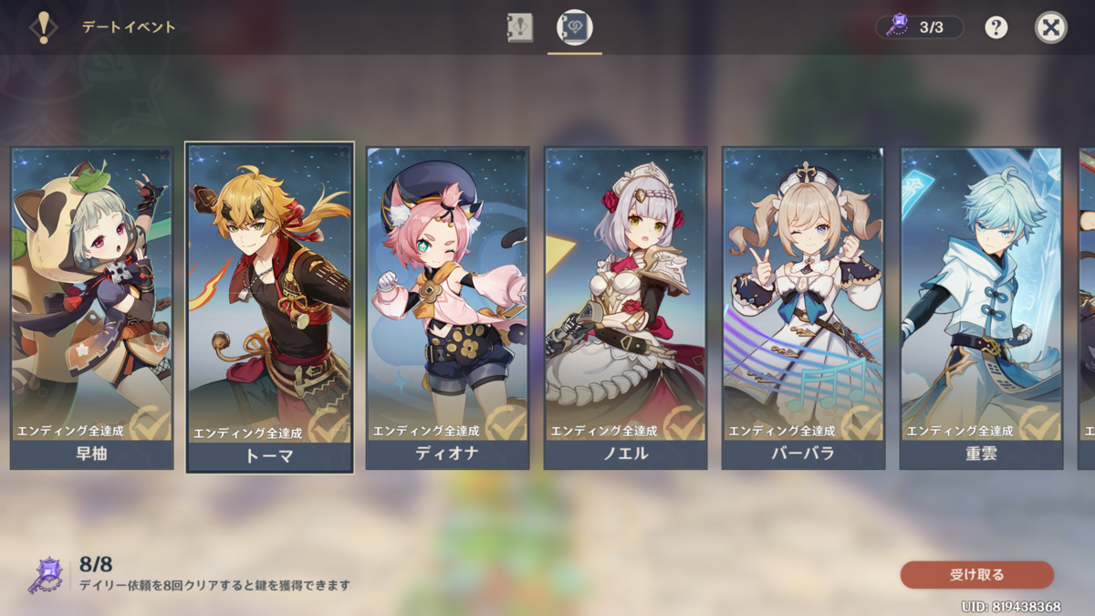The image size is (1095, 616).
Task: Select the 重雲 character card
Action: [981, 308]
